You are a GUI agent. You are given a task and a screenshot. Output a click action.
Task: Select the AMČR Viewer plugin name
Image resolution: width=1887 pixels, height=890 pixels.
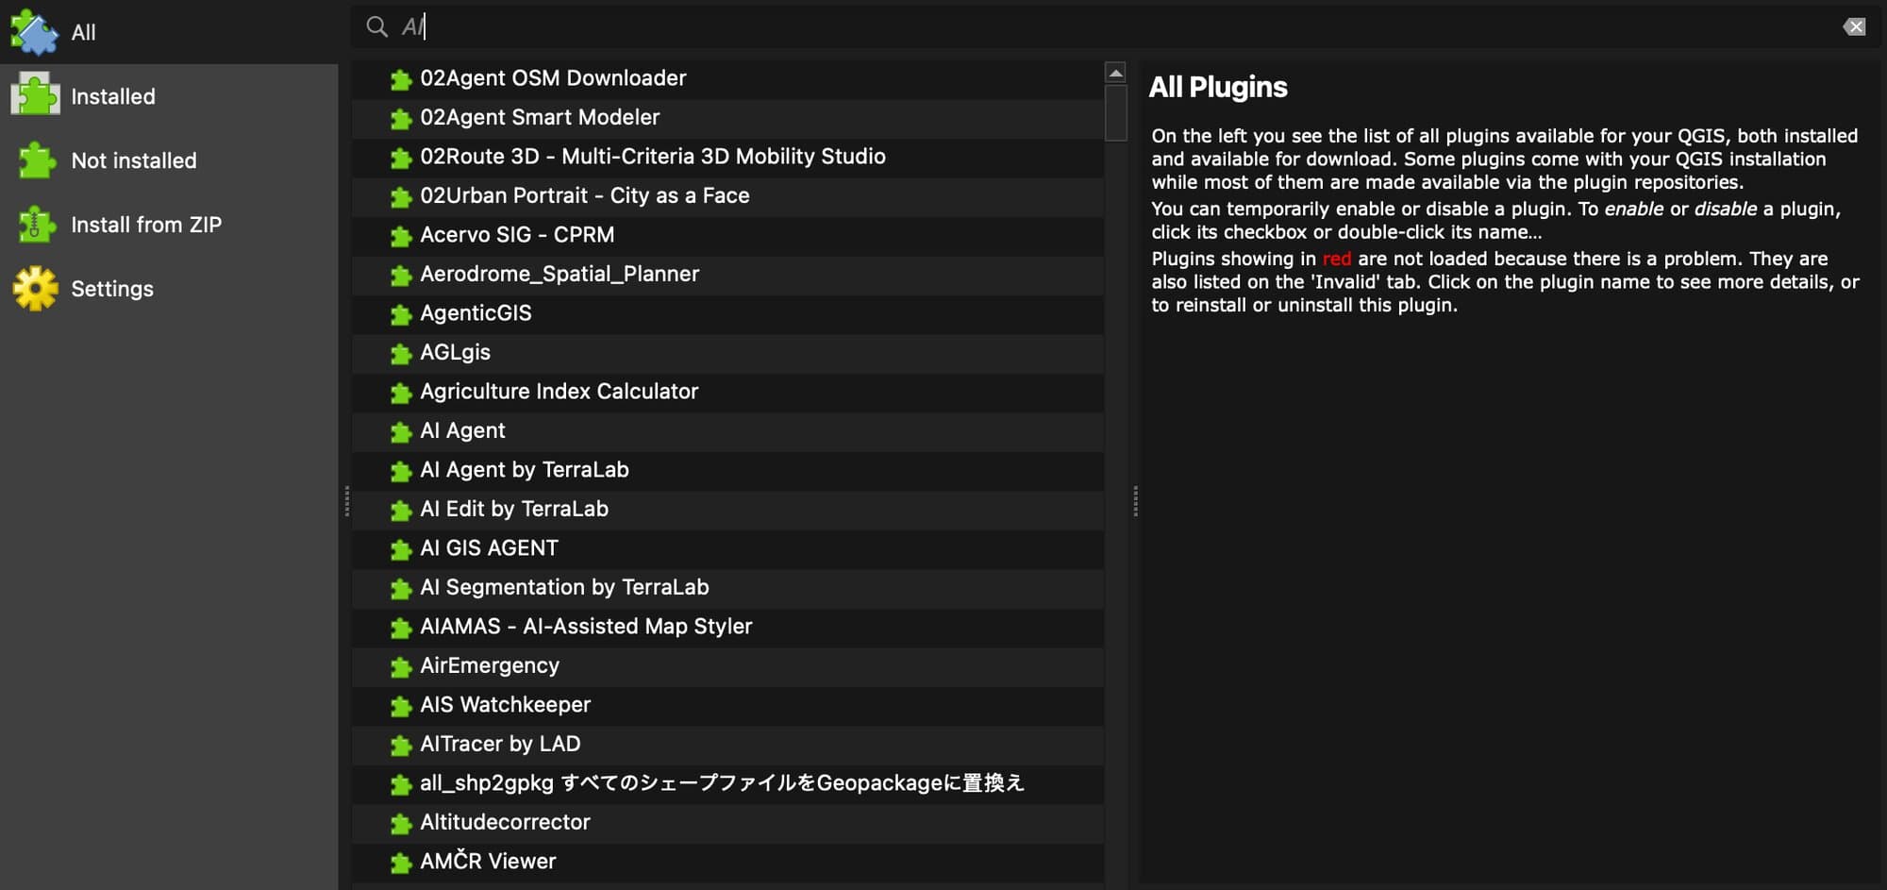[488, 861]
